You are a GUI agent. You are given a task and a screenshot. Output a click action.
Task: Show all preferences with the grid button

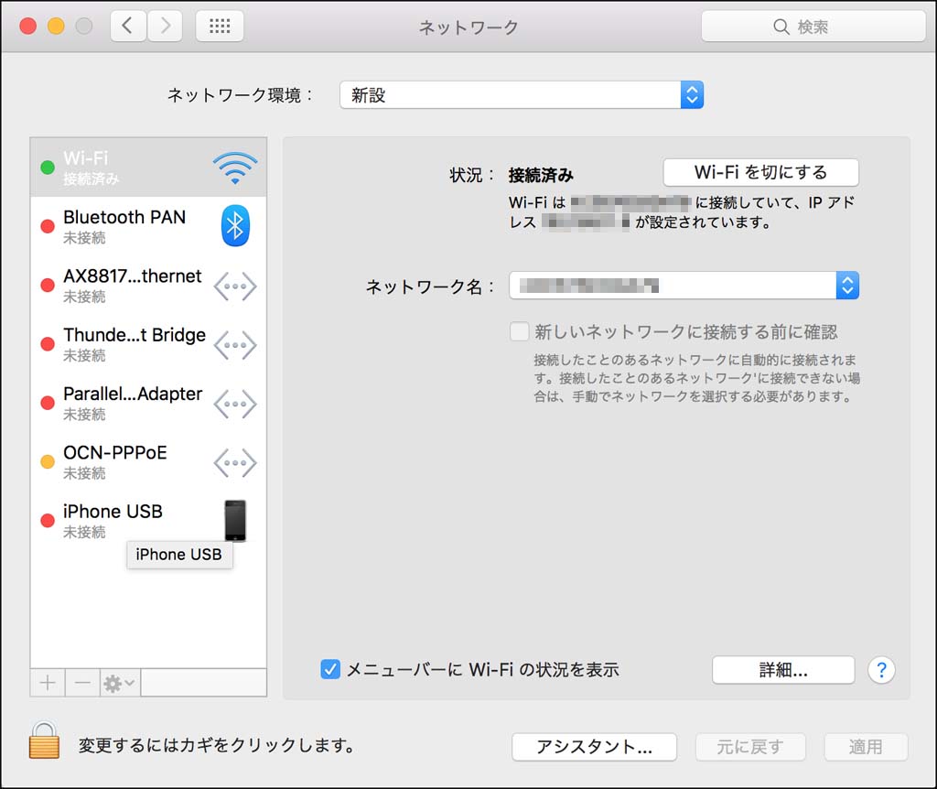pos(220,26)
